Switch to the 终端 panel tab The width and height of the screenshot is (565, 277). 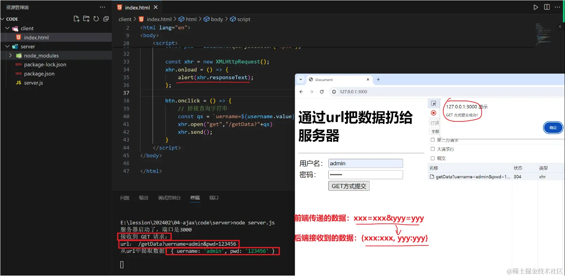[x=195, y=198]
